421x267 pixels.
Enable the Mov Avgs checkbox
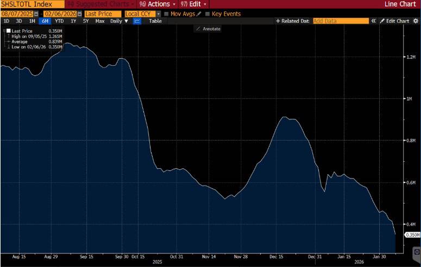click(166, 14)
